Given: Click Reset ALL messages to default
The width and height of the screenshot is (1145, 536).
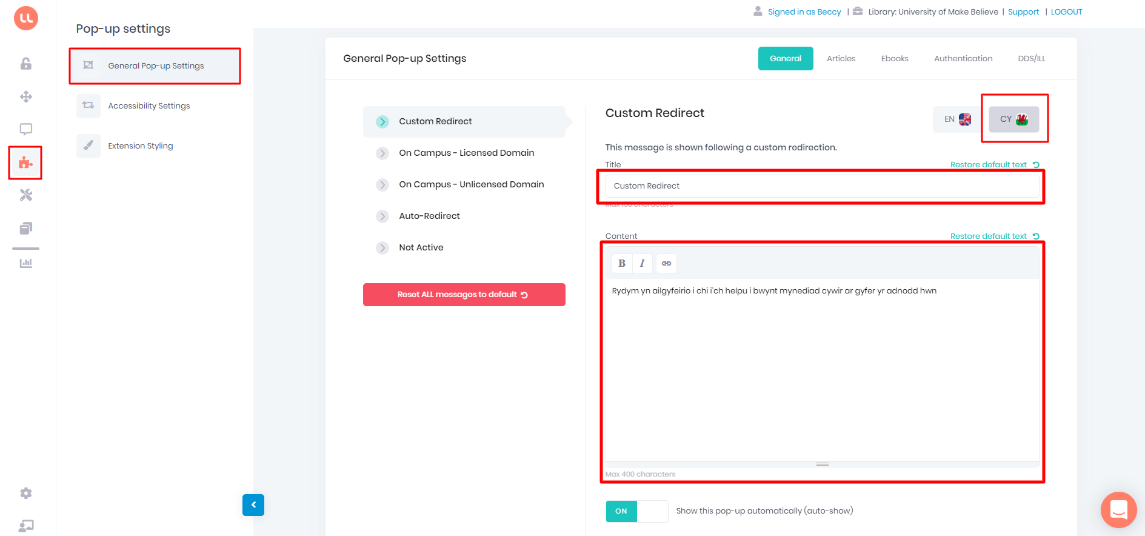Looking at the screenshot, I should 464,295.
